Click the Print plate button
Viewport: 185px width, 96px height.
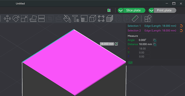165,10
